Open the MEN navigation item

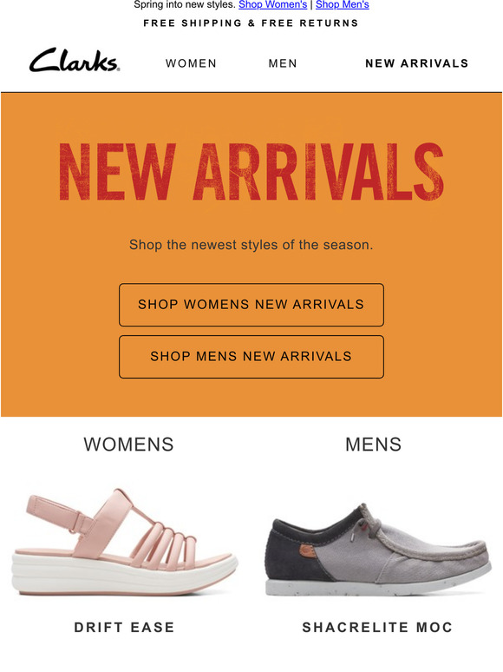coord(283,63)
